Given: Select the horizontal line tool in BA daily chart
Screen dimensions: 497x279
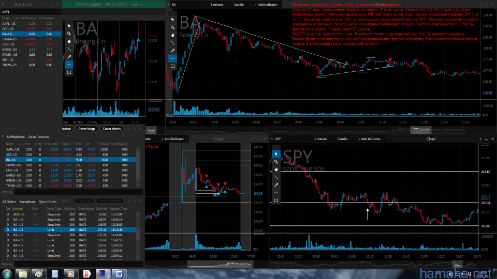Looking at the screenshot, I should (69, 65).
